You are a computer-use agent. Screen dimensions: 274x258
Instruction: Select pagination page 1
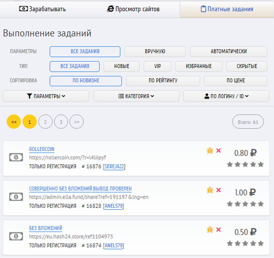coord(30,122)
